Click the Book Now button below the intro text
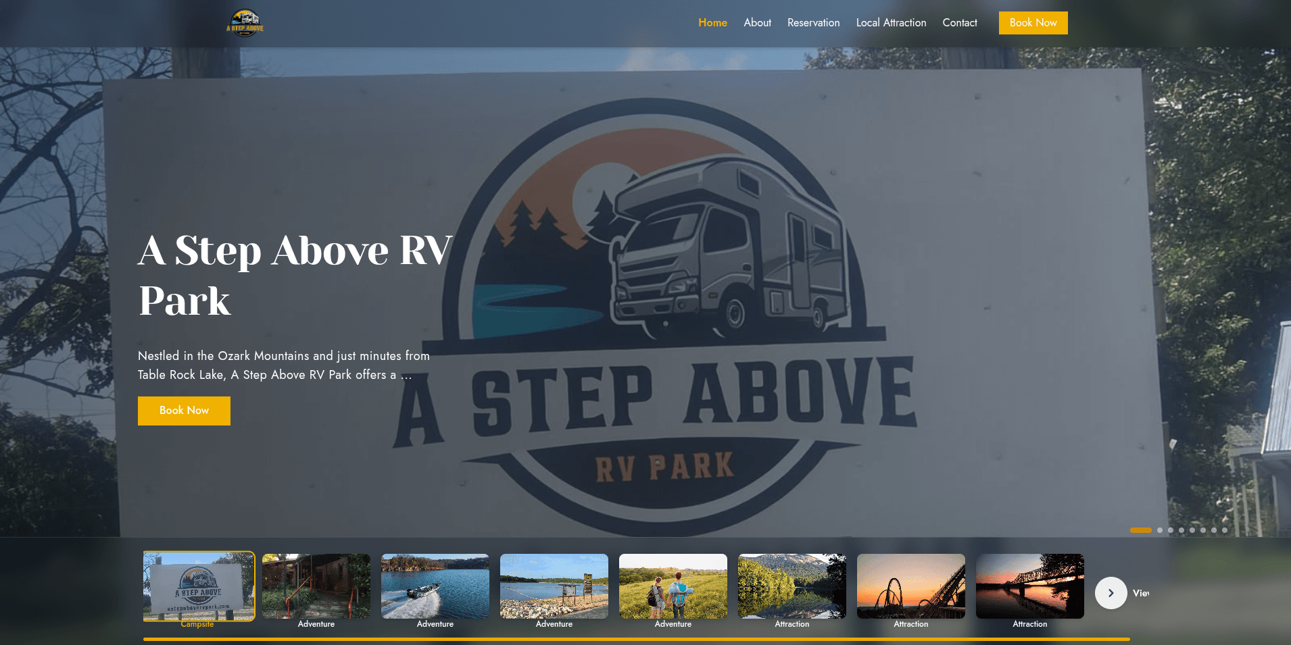The width and height of the screenshot is (1291, 645). 184,411
